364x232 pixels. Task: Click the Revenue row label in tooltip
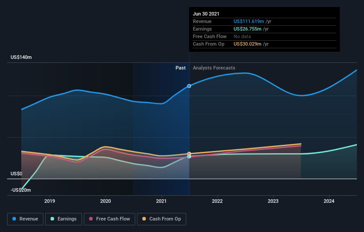tap(202, 21)
